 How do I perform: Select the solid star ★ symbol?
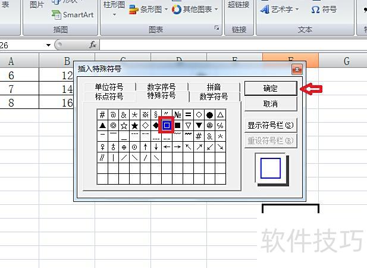(134, 126)
